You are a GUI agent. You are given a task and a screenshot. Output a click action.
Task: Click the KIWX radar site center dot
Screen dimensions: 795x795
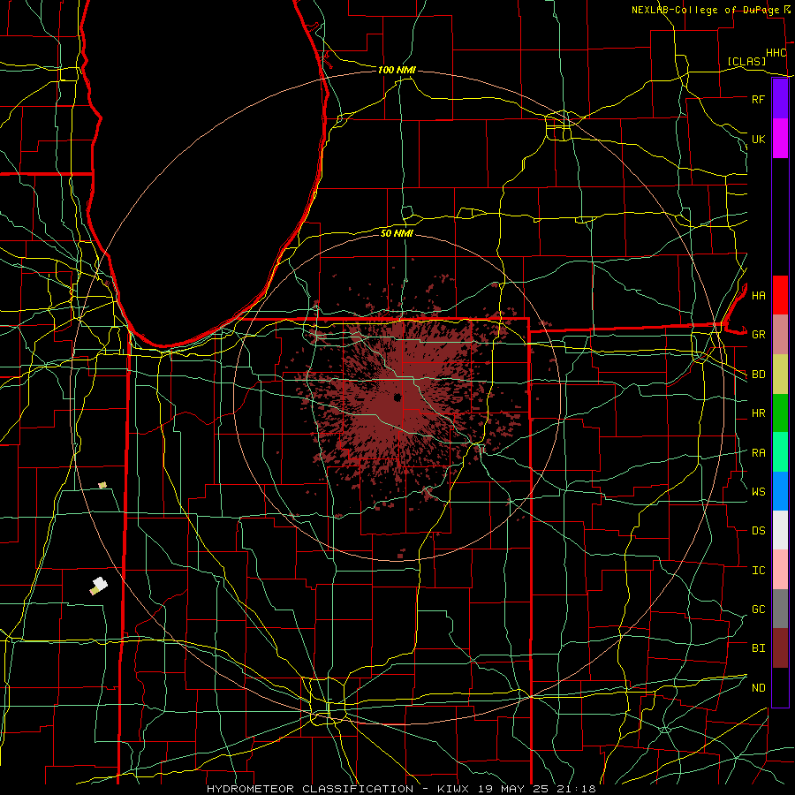click(x=397, y=397)
